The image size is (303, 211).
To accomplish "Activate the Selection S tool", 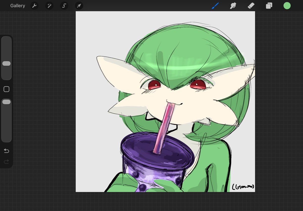I will click(64, 6).
